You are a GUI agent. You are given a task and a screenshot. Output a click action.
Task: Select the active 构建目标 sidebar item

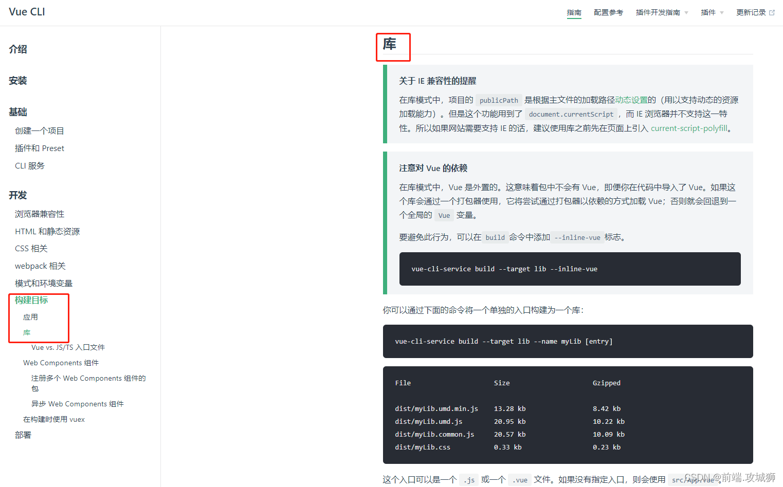(x=31, y=300)
